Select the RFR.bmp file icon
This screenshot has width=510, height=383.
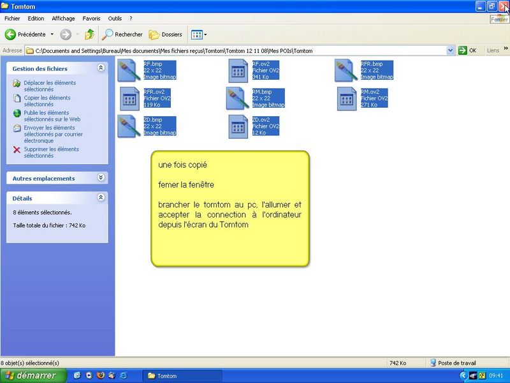coord(346,70)
